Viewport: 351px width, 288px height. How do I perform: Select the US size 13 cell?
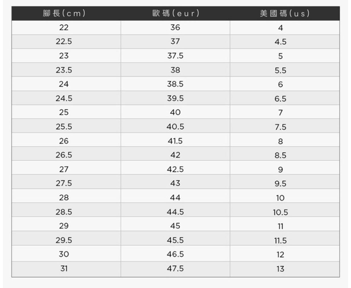[x=285, y=269]
